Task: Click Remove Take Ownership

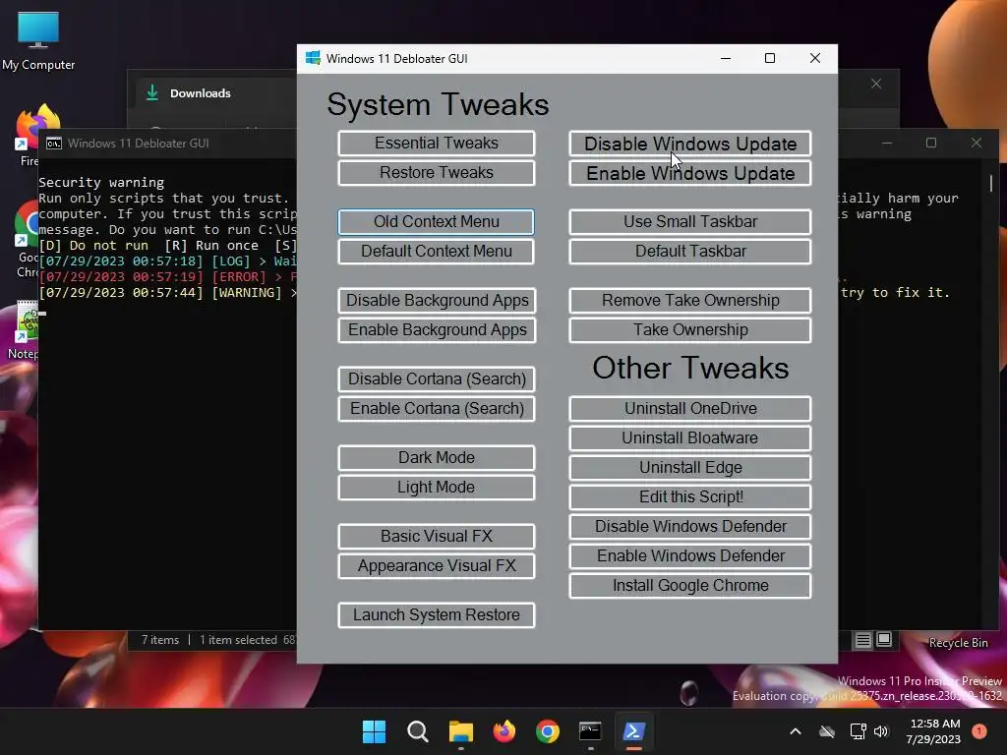Action: coord(690,301)
